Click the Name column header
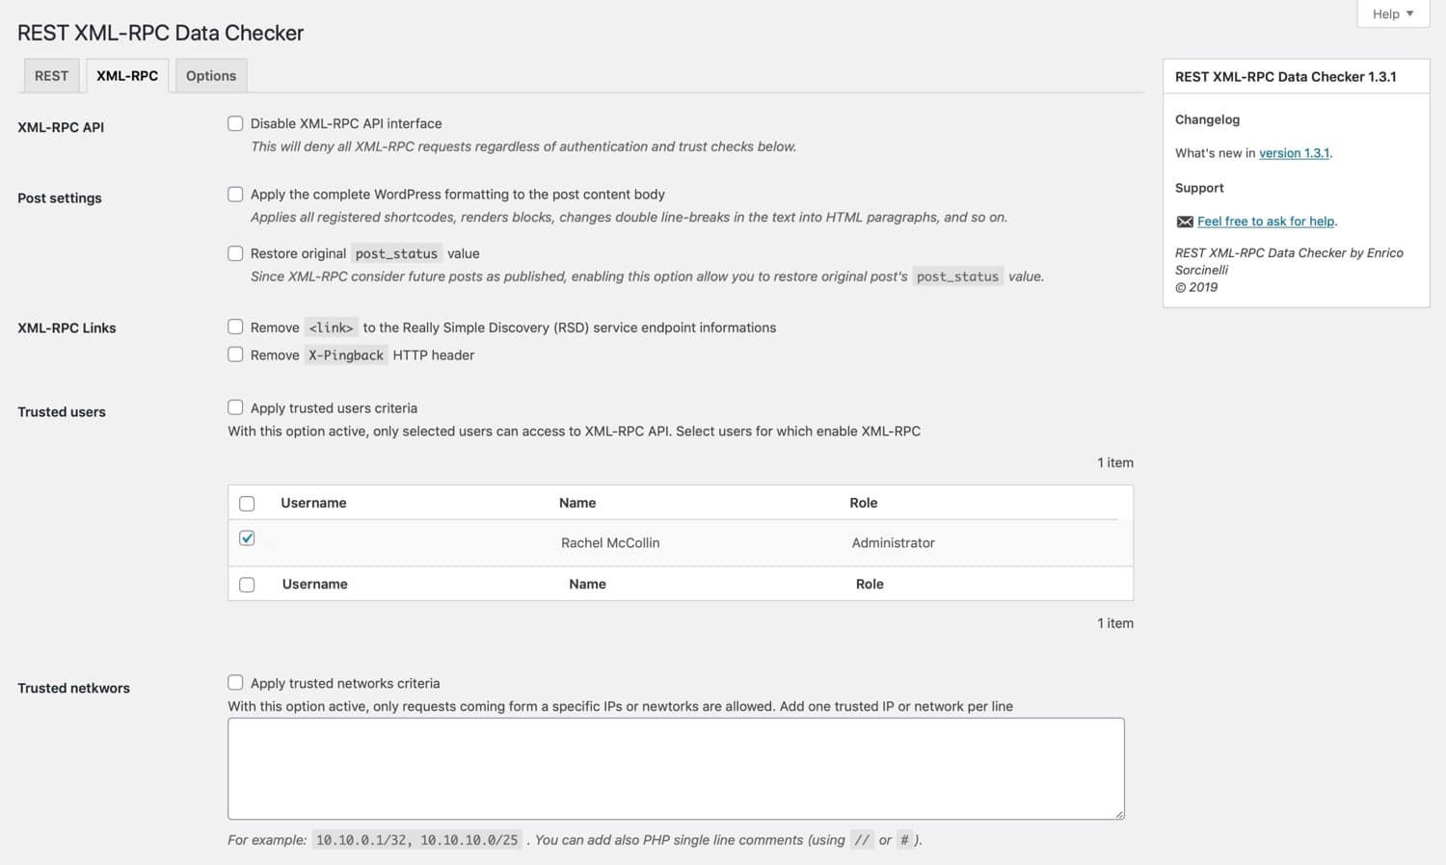The image size is (1446, 865). (577, 502)
